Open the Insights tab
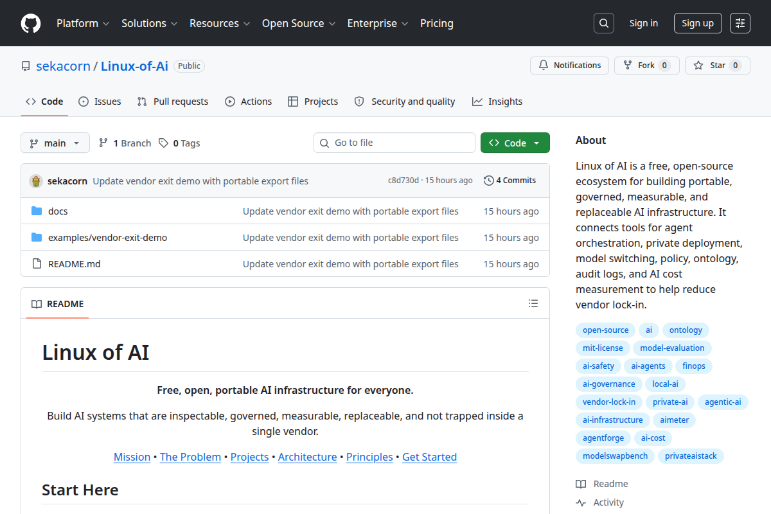 pyautogui.click(x=497, y=102)
